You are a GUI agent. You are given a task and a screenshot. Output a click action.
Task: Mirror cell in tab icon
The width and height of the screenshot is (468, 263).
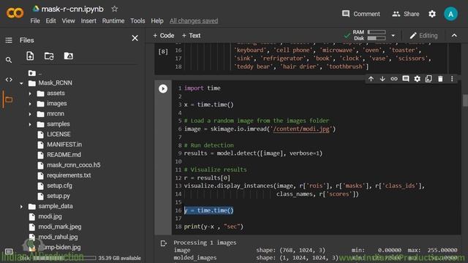(x=429, y=79)
